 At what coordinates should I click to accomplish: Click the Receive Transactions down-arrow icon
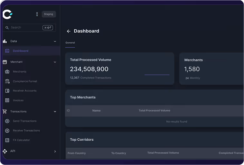(7, 131)
